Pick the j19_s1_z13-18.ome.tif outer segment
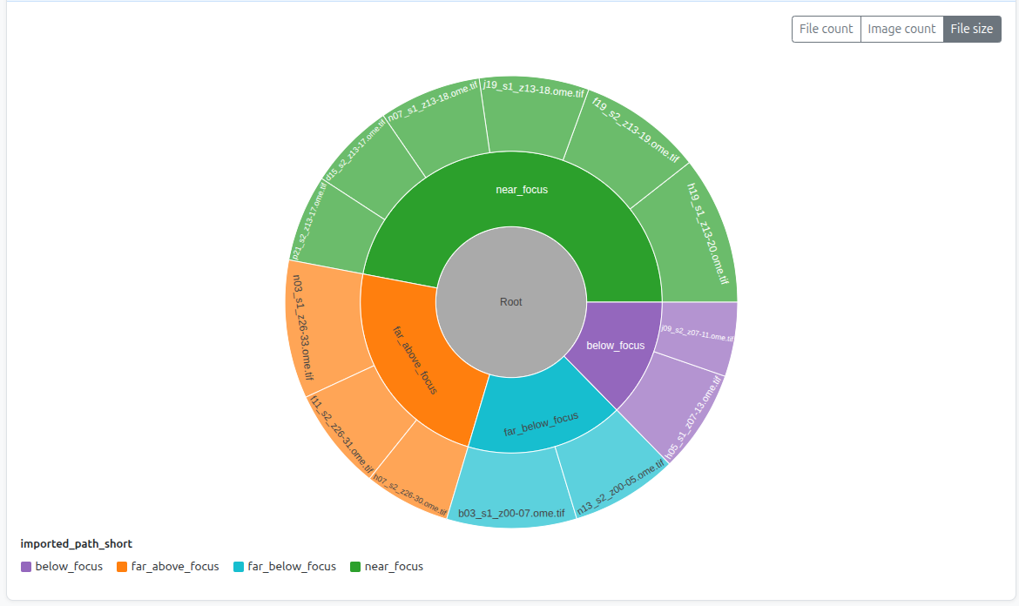1019x606 pixels. [x=533, y=117]
